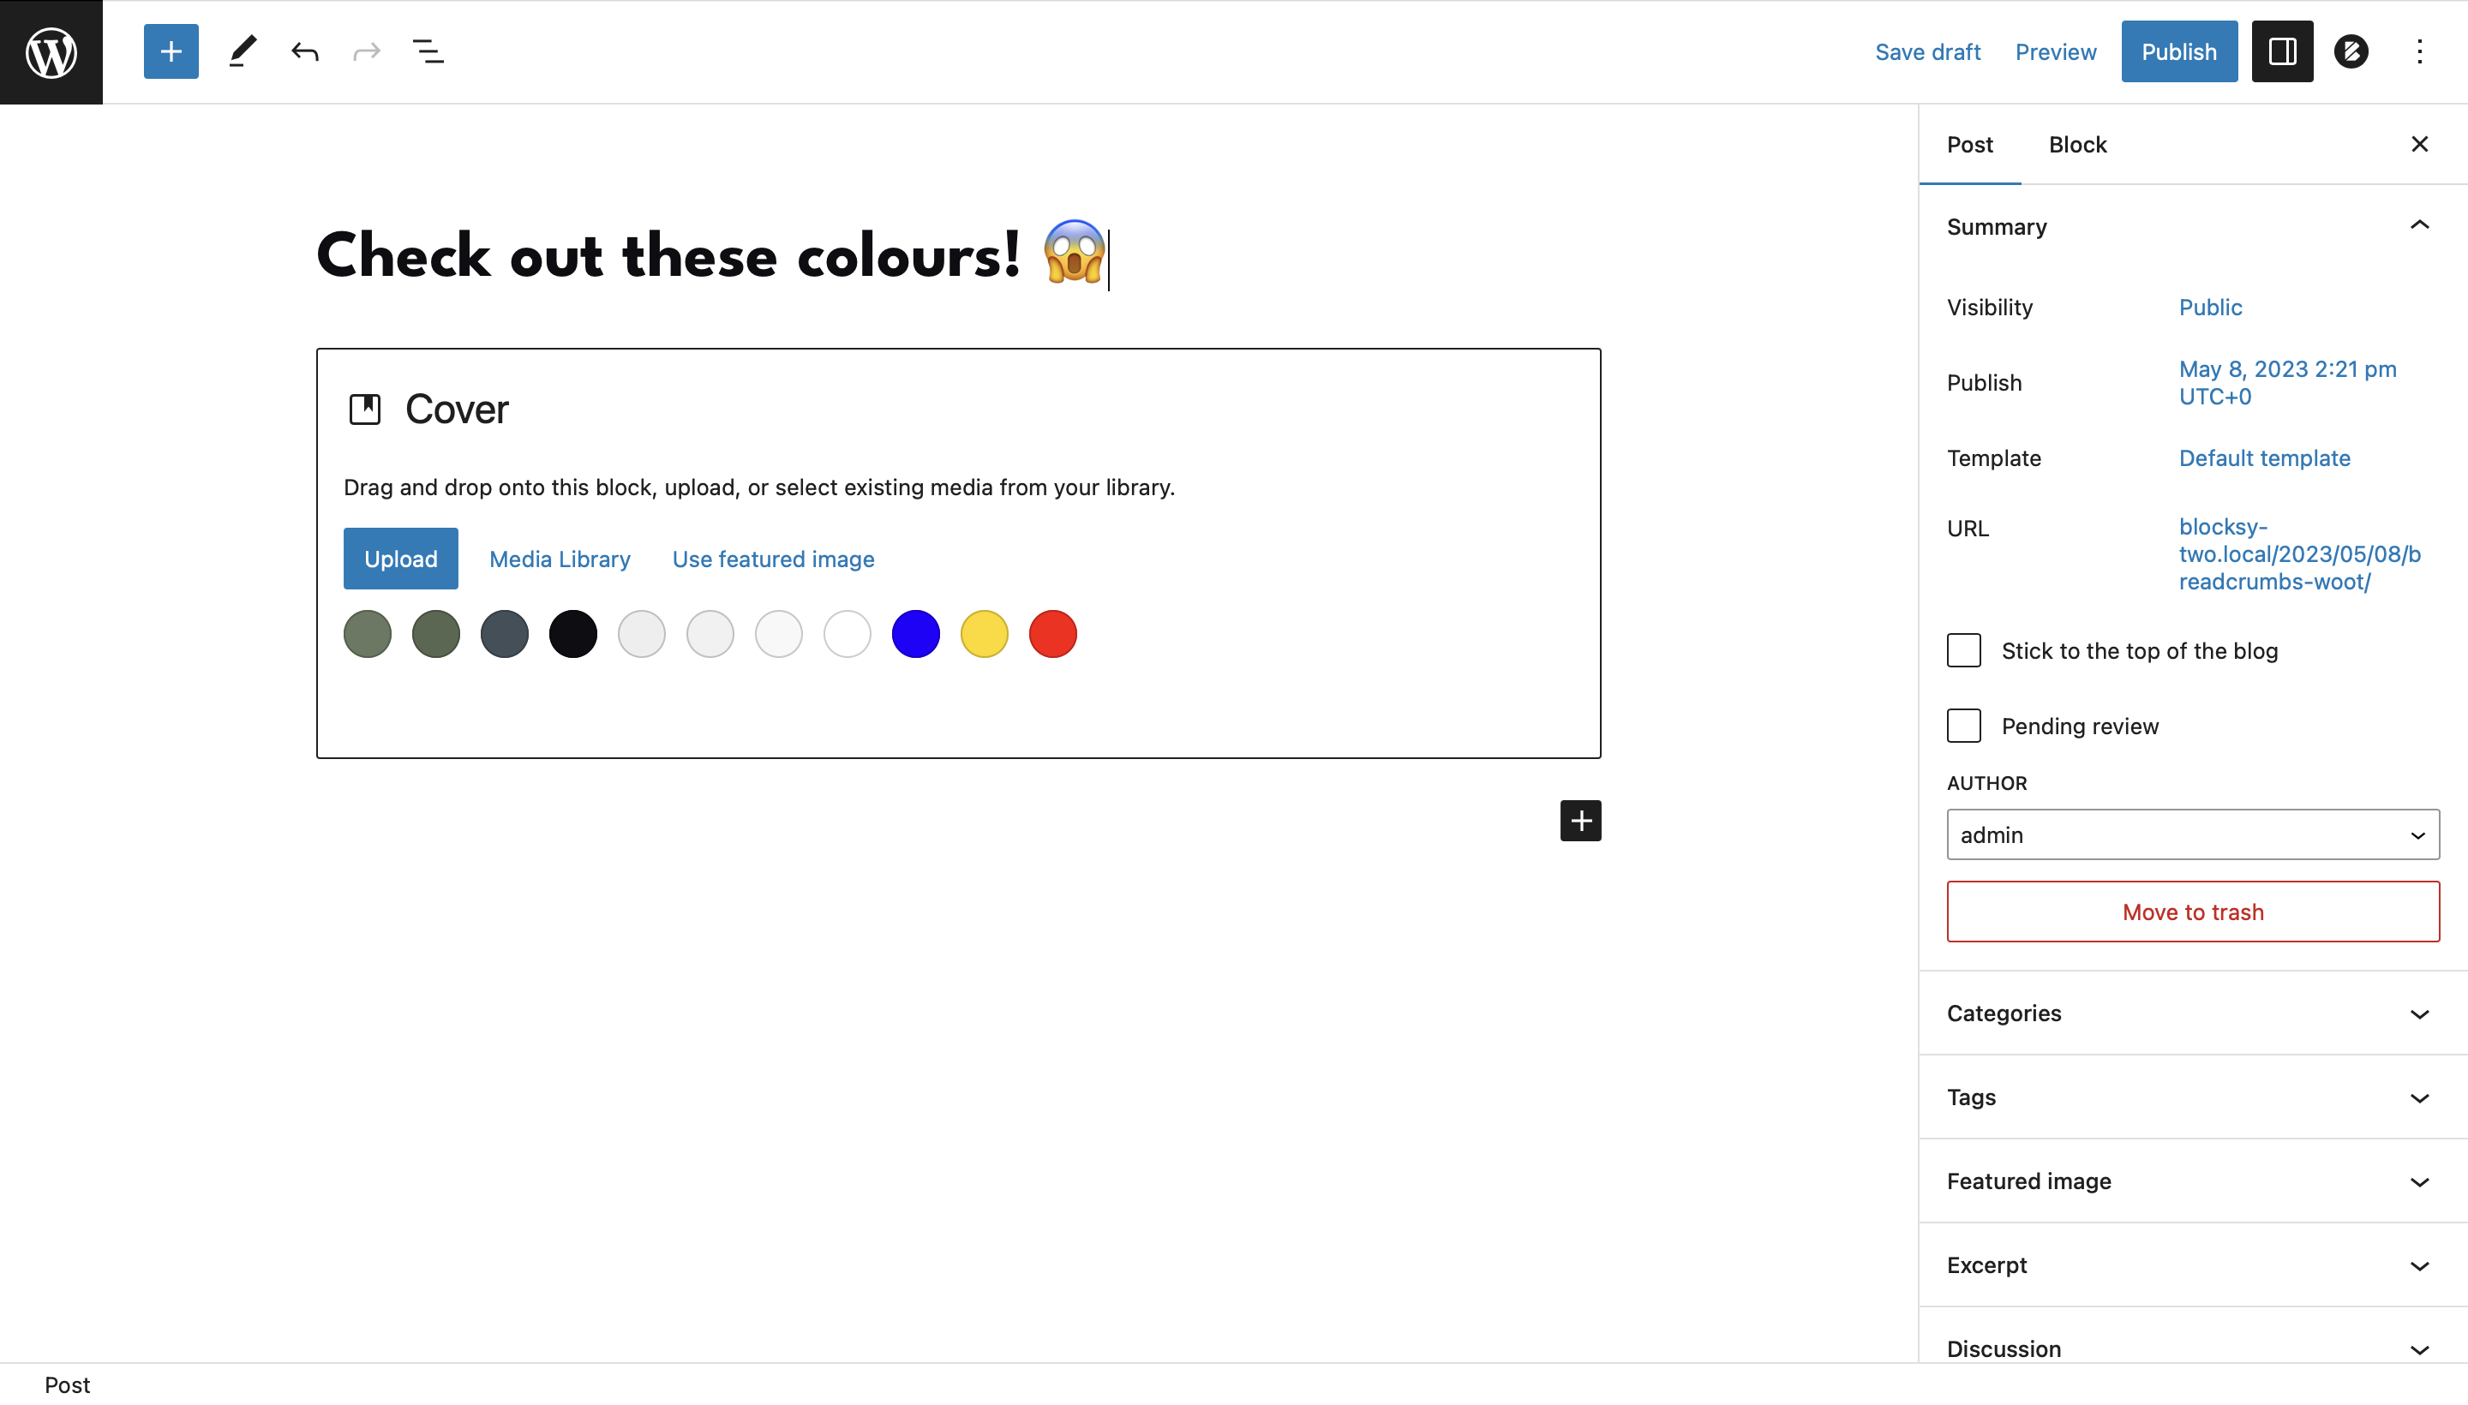Switch to the Block tab

click(2077, 144)
